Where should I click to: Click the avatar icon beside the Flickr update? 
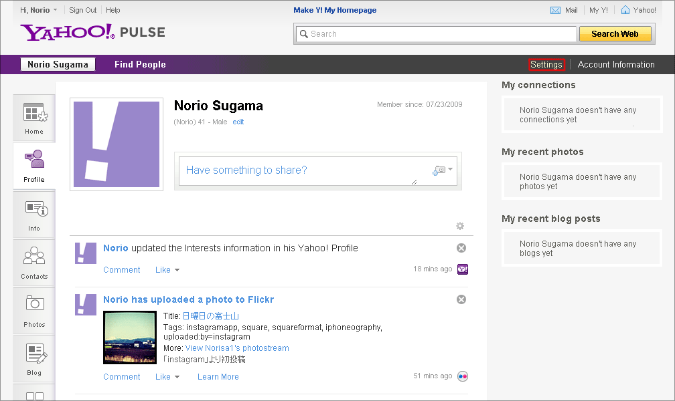tap(86, 305)
